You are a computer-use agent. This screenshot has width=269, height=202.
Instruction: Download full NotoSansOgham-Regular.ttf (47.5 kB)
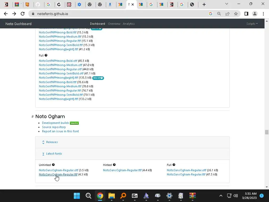[186, 174]
